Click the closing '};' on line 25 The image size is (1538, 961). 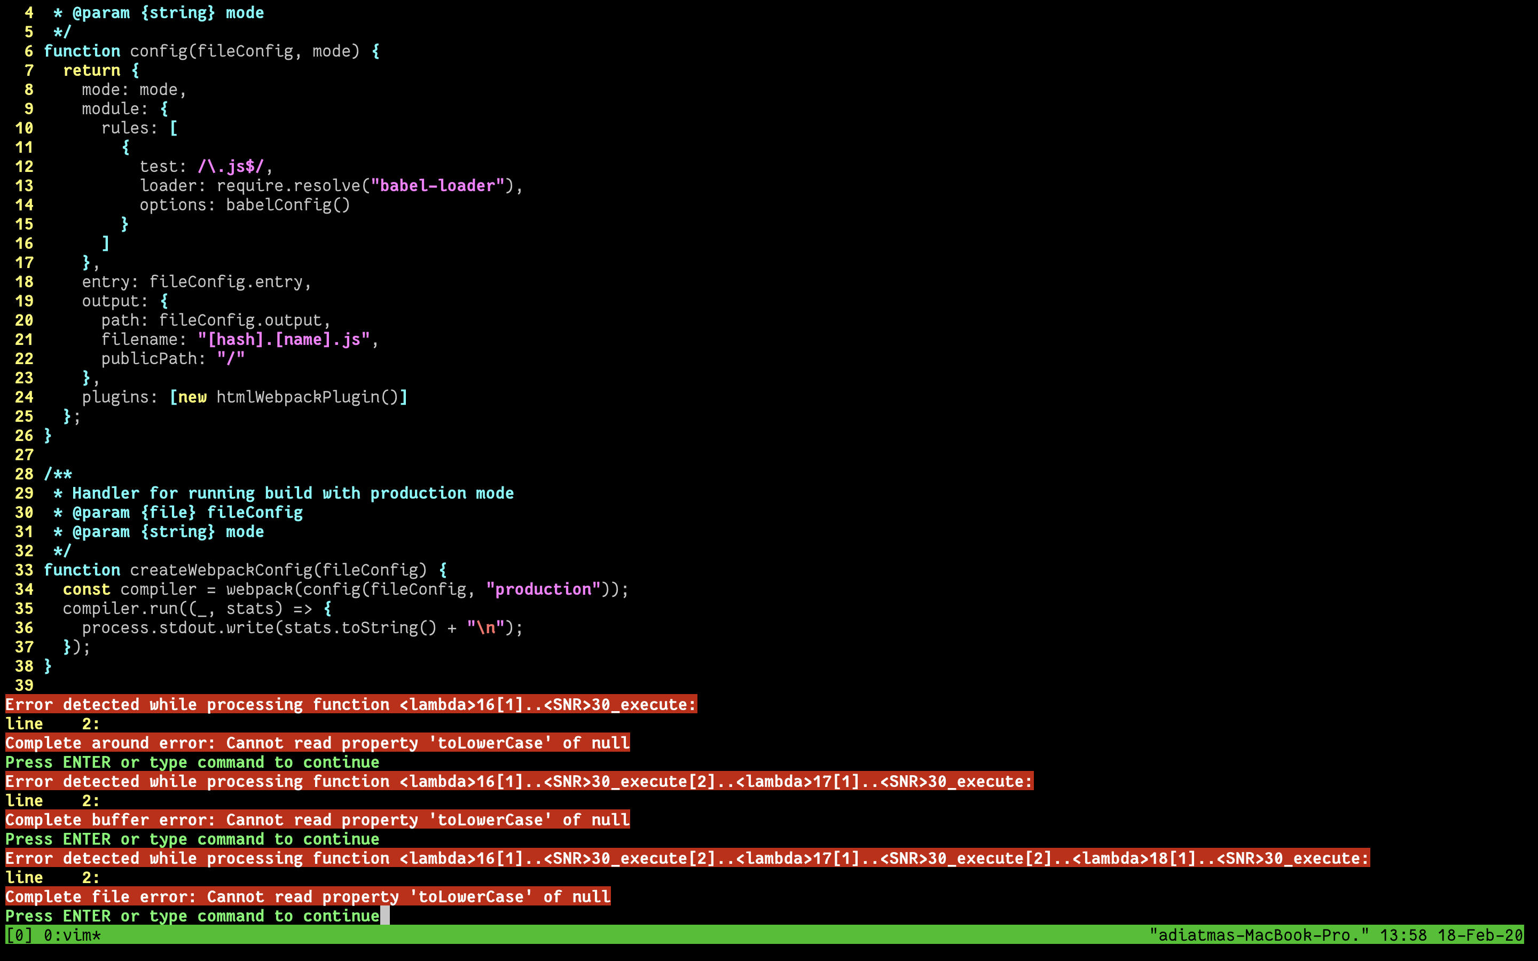coord(72,416)
